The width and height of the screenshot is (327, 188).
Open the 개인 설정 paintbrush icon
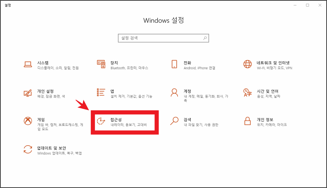coord(28,93)
